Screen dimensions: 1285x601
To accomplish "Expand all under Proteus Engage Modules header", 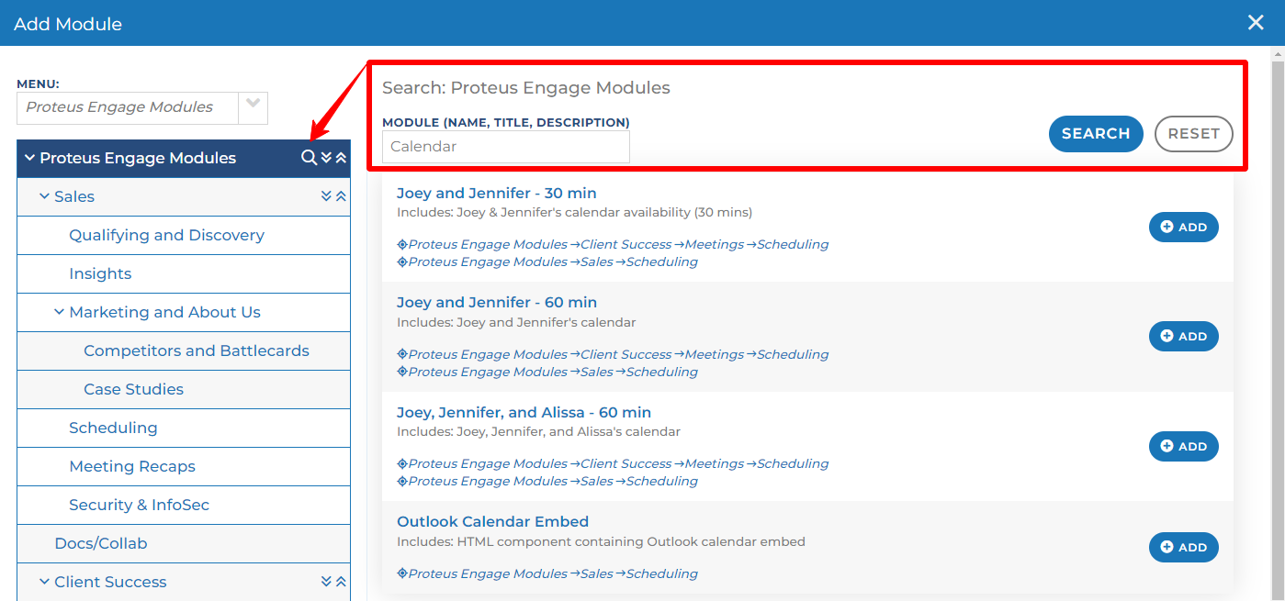I will [326, 158].
